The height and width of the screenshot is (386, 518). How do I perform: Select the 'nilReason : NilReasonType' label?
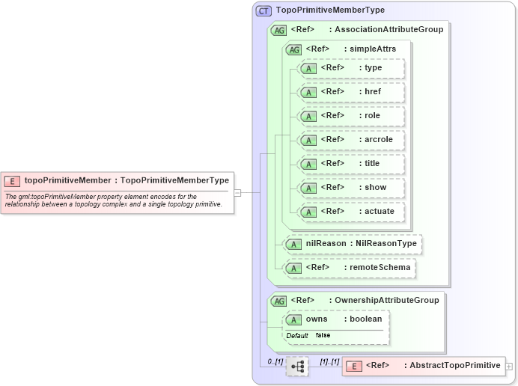click(361, 243)
